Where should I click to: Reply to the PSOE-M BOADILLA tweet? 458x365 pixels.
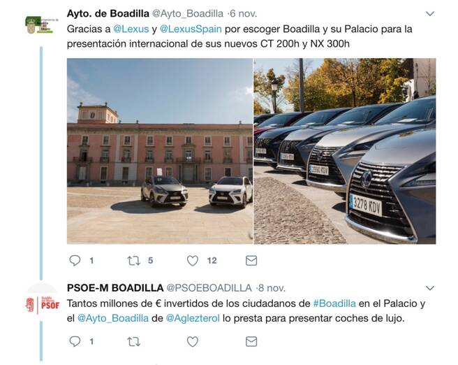click(75, 341)
